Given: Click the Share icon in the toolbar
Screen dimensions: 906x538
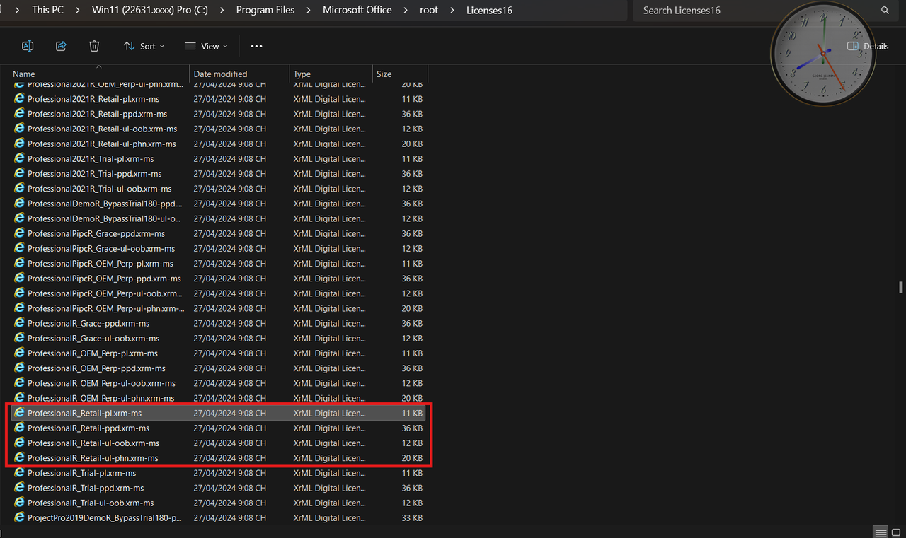Looking at the screenshot, I should pos(61,46).
